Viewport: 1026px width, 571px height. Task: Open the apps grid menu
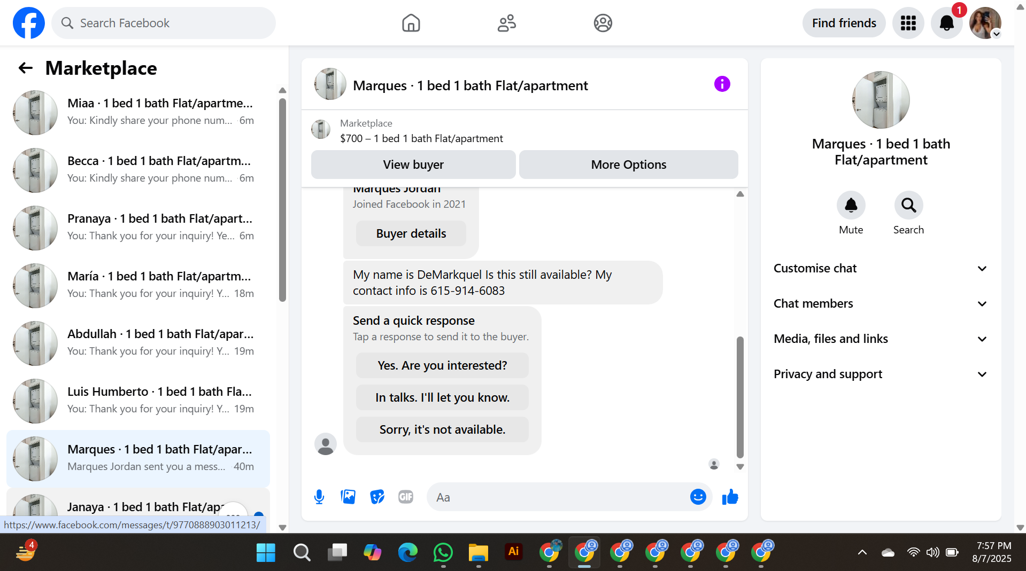[x=908, y=23]
